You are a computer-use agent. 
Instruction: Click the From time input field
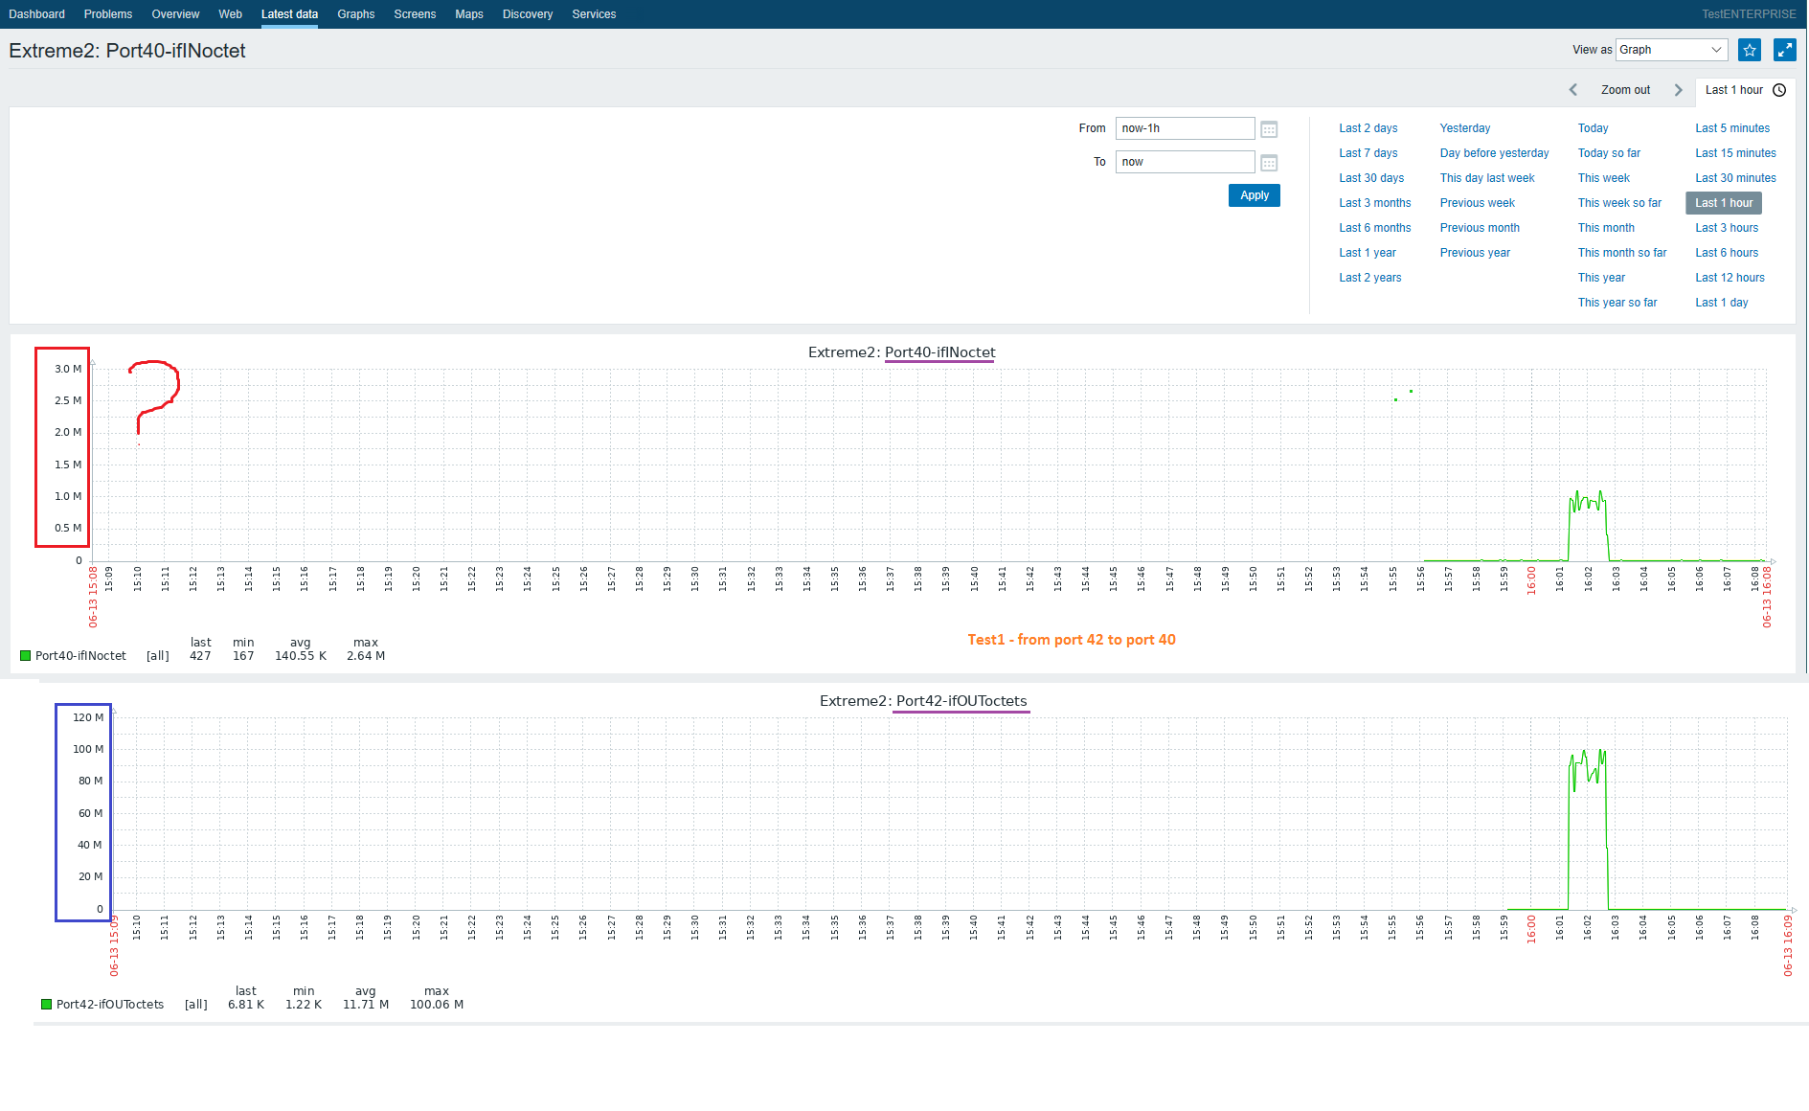click(1185, 128)
